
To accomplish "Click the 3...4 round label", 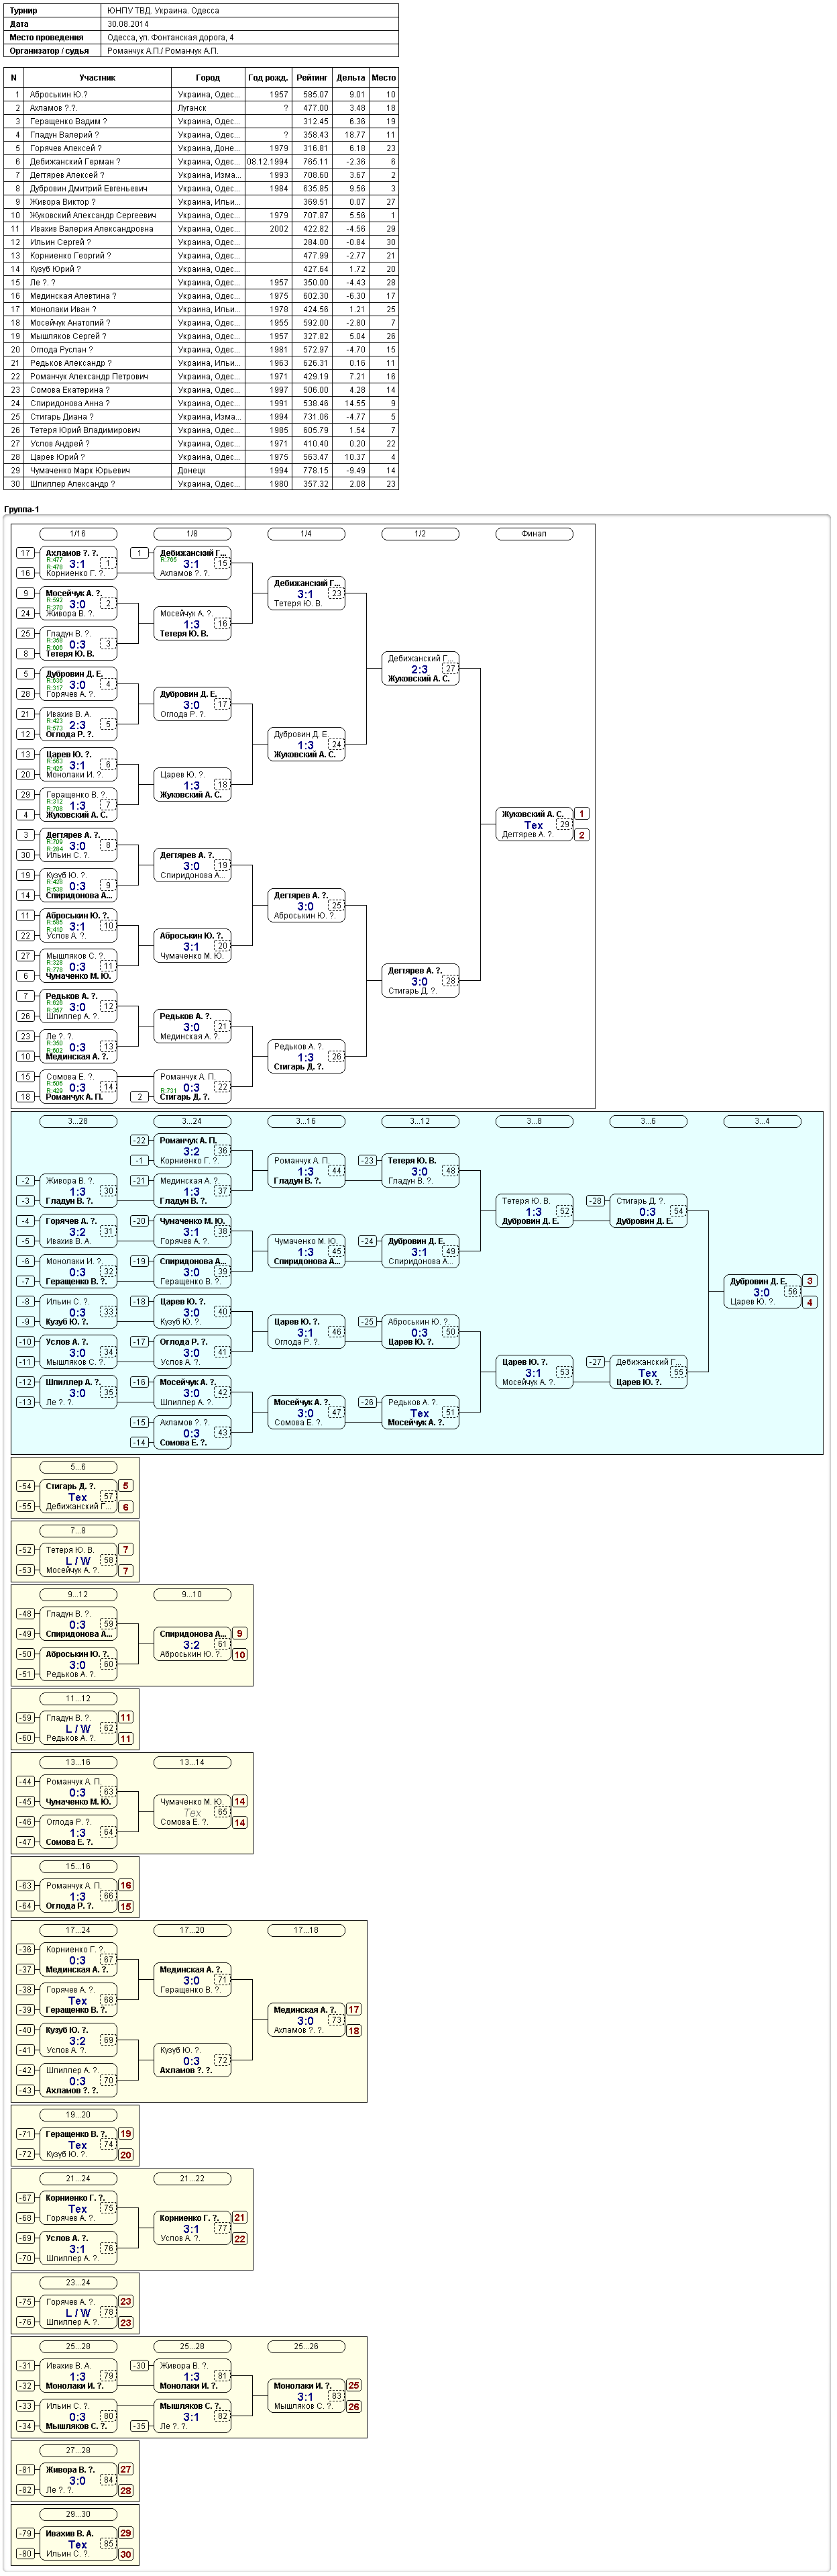I will 761,1121.
